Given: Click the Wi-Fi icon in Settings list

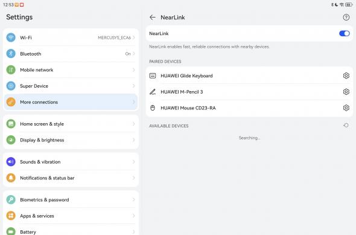Looking at the screenshot, I should click(11, 37).
